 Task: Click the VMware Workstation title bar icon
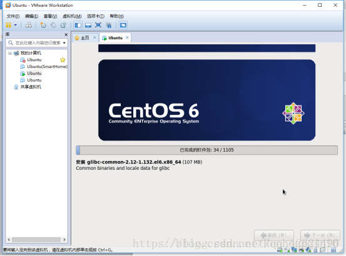click(x=8, y=5)
